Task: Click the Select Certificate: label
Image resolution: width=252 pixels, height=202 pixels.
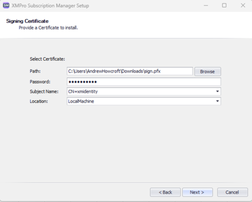Action: 48,59
